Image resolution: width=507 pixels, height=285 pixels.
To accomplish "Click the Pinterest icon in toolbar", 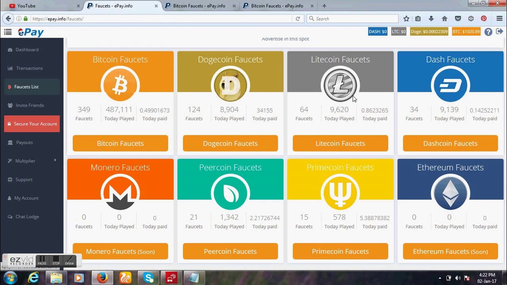I will 484,19.
